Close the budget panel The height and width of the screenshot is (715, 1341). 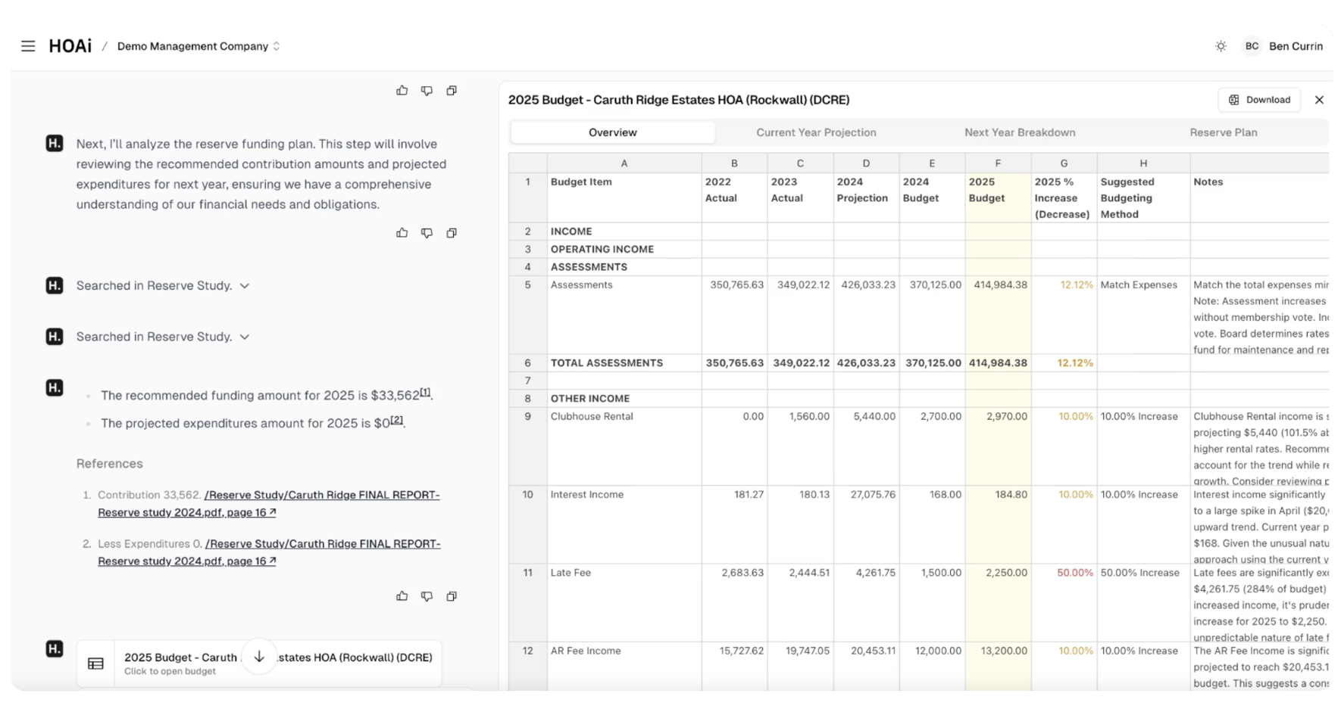pos(1319,100)
